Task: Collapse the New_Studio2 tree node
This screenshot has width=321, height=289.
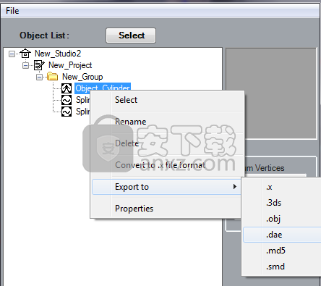Action: click(12, 54)
